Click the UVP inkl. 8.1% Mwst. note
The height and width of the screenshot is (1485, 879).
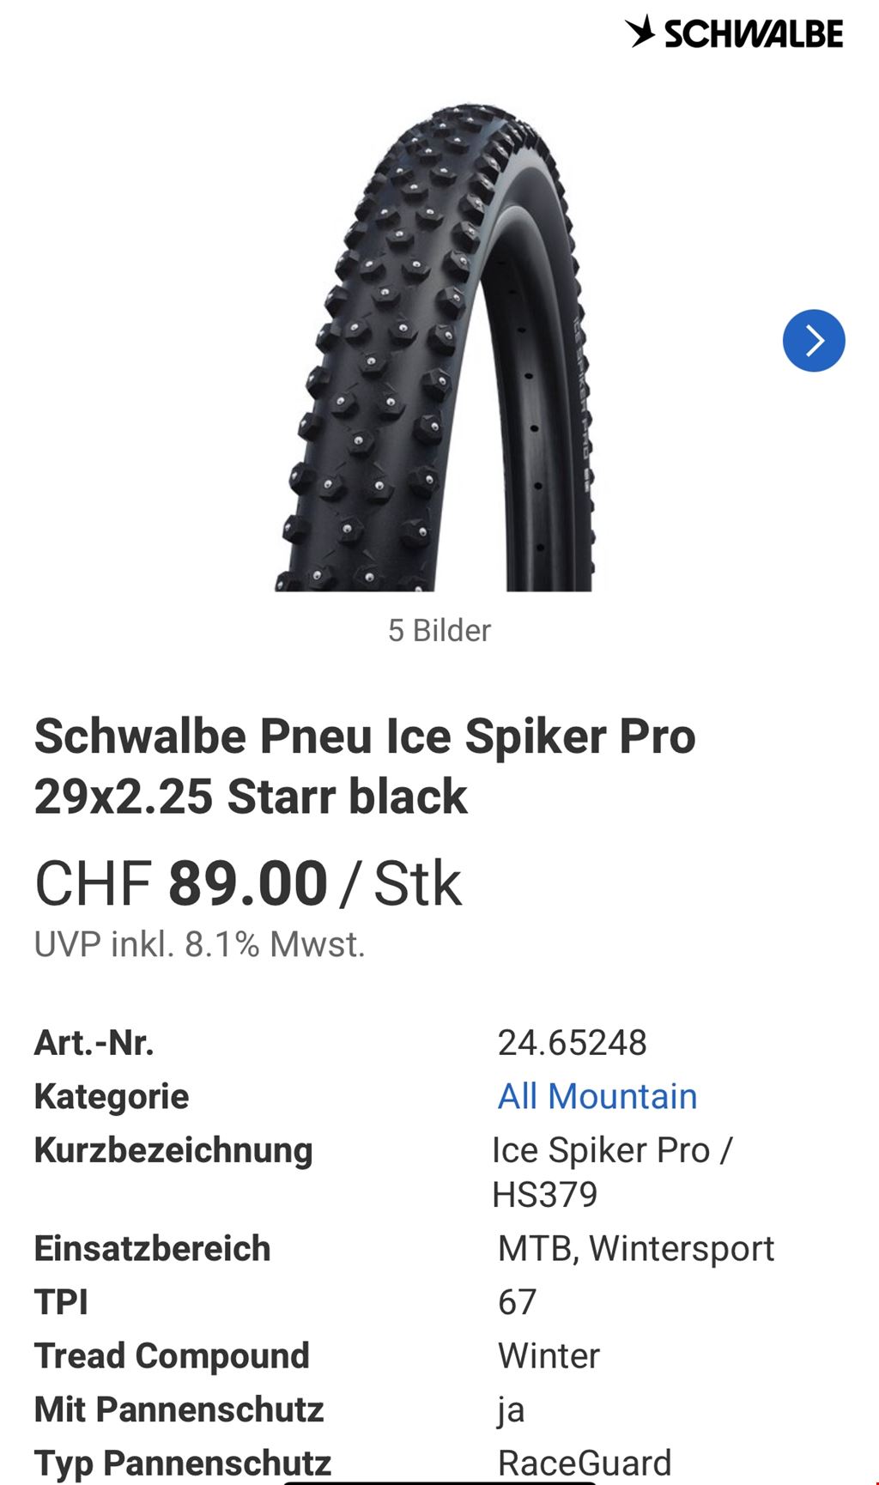pos(199,944)
